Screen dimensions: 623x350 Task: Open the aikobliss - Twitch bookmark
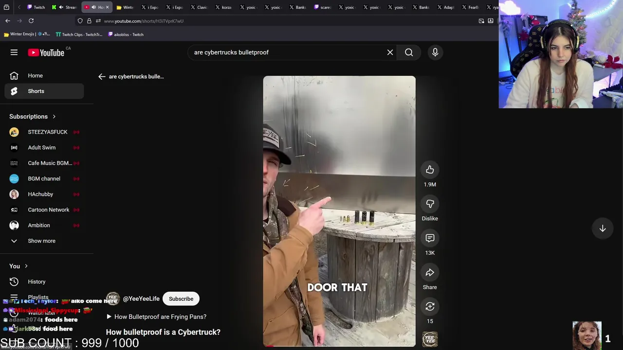point(126,35)
